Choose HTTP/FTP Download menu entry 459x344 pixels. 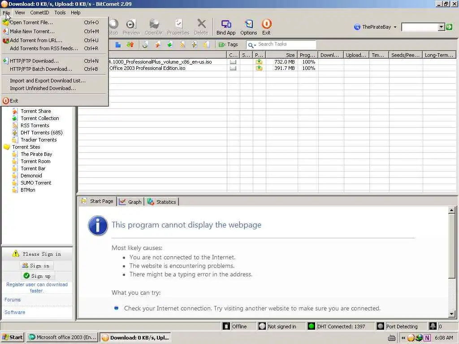coord(55,61)
